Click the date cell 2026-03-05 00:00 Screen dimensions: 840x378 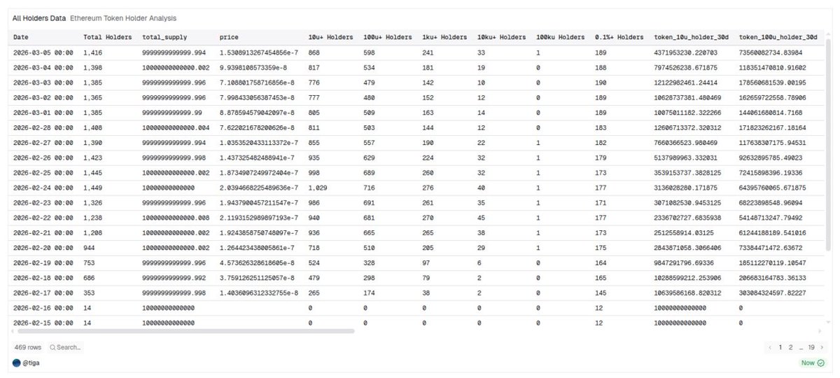tap(43, 52)
